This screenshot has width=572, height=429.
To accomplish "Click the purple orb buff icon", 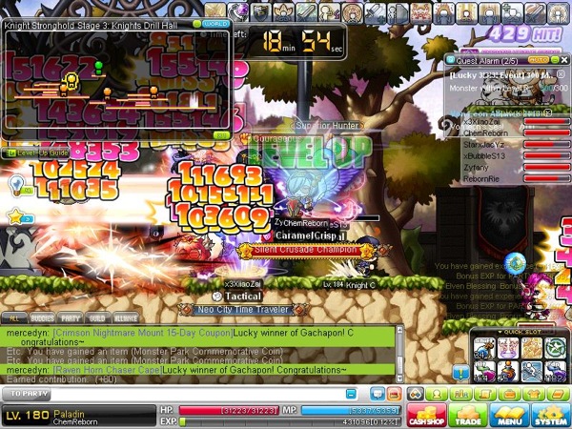I will point(238,11).
